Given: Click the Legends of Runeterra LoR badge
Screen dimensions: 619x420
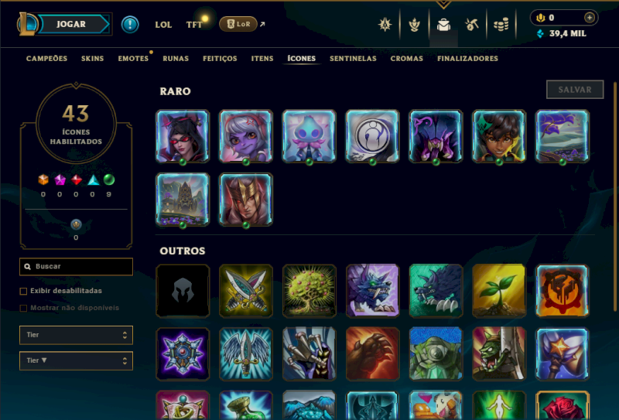Looking at the screenshot, I should pos(238,24).
